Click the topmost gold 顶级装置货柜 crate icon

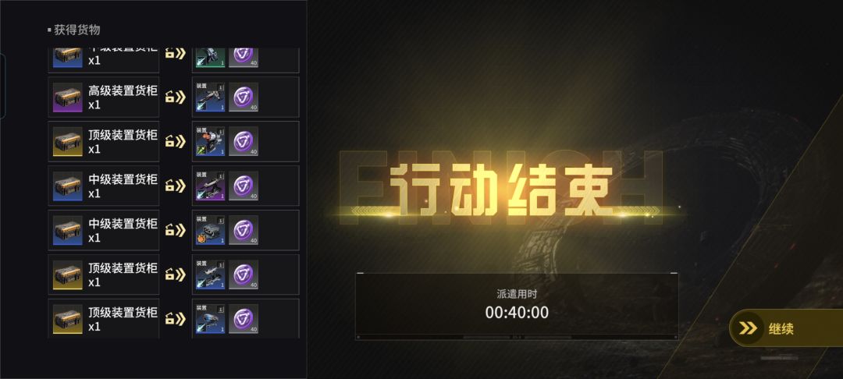[68, 142]
